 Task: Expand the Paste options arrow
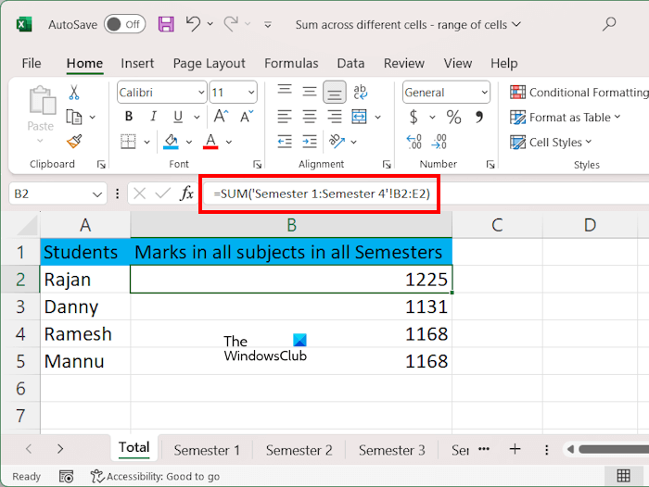point(40,141)
